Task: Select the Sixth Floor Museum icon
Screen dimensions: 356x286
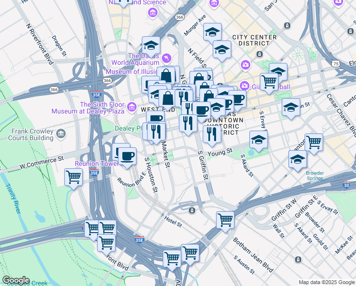Action: (x=132, y=107)
